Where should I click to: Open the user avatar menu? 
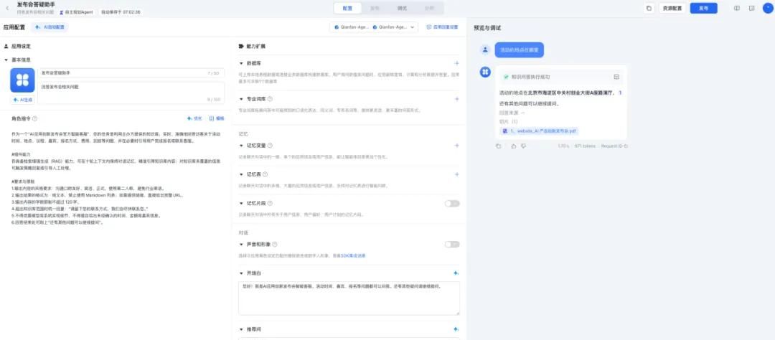[x=767, y=8]
